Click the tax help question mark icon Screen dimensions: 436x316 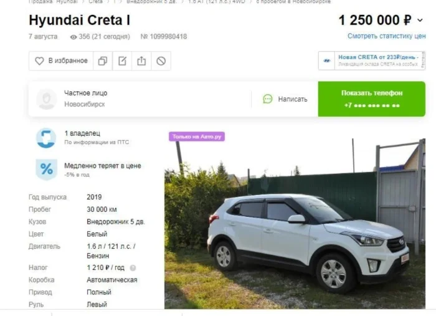(x=133, y=268)
